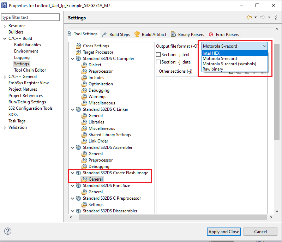Open the forward history dropdown arrow
This screenshot has width=282, height=242.
(269, 17)
